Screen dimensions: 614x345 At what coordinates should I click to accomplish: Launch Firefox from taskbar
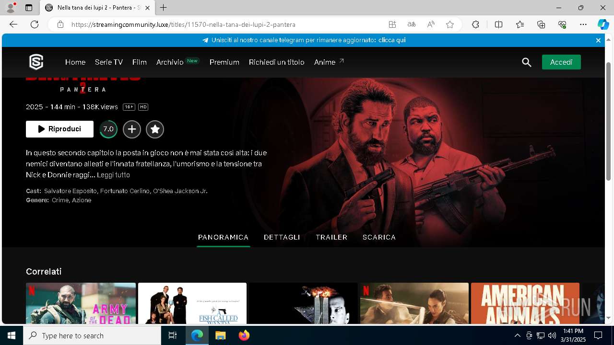point(244,335)
